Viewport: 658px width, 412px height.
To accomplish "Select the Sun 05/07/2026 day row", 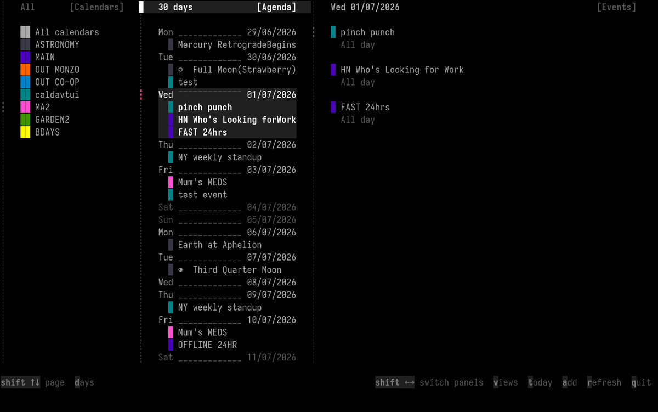I will coord(227,220).
